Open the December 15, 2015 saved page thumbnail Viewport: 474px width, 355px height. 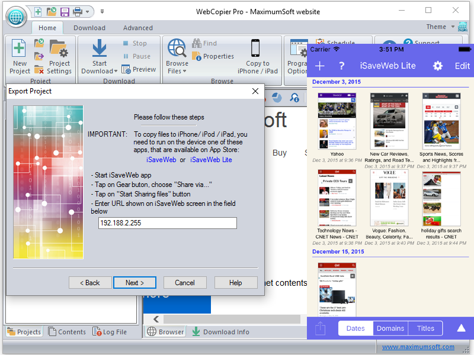pos(337,289)
